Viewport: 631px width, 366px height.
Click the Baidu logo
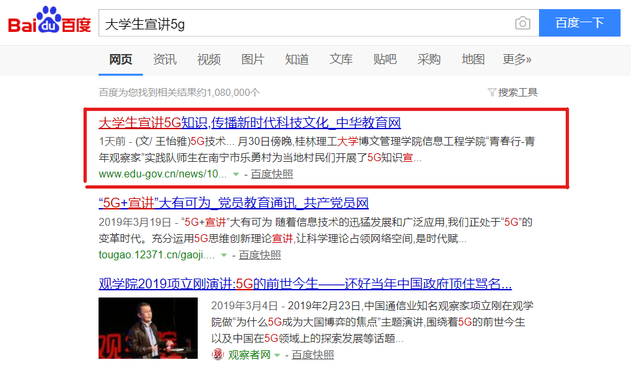click(x=49, y=23)
